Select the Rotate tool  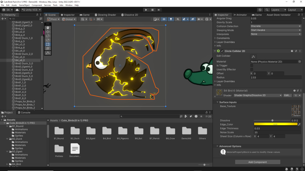[x=48, y=36]
